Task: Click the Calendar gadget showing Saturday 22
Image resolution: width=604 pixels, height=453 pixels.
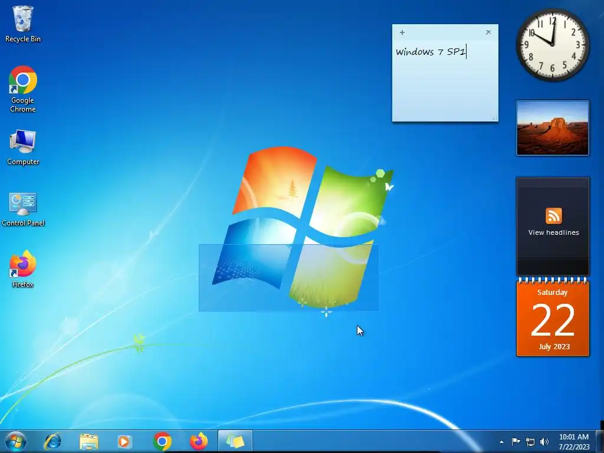Action: tap(553, 317)
